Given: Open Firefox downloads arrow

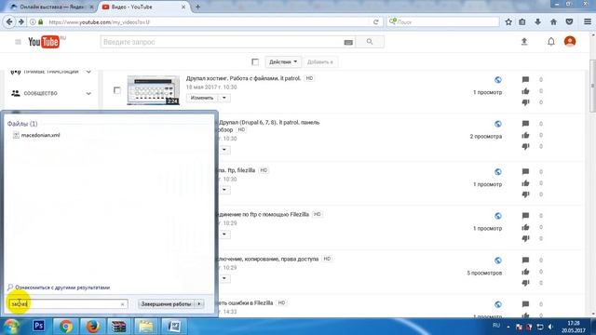Looking at the screenshot, I should click(x=537, y=22).
